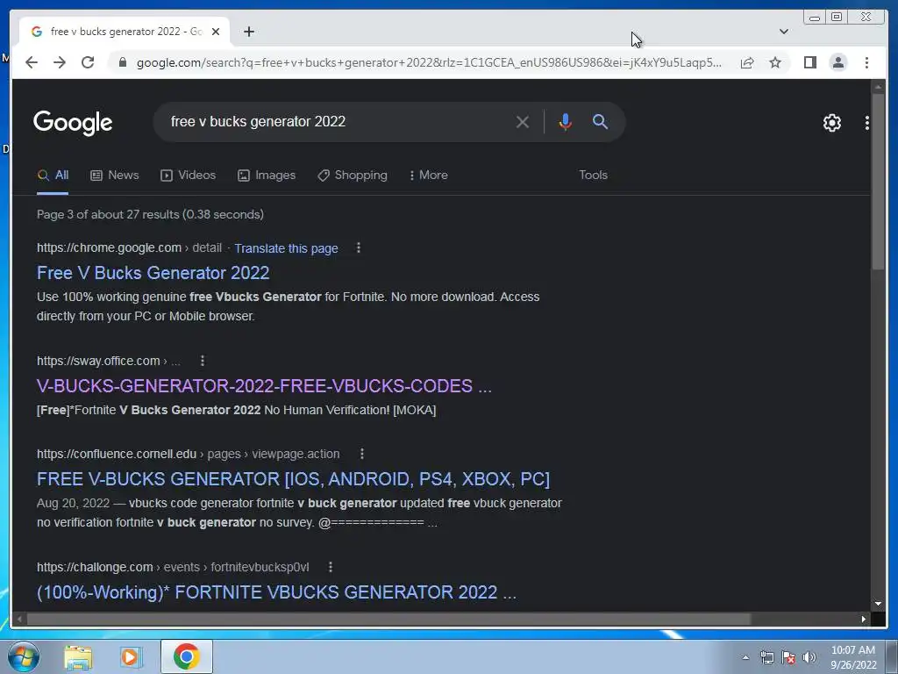Expand the tab search dropdown arrow
898x674 pixels.
click(x=783, y=32)
